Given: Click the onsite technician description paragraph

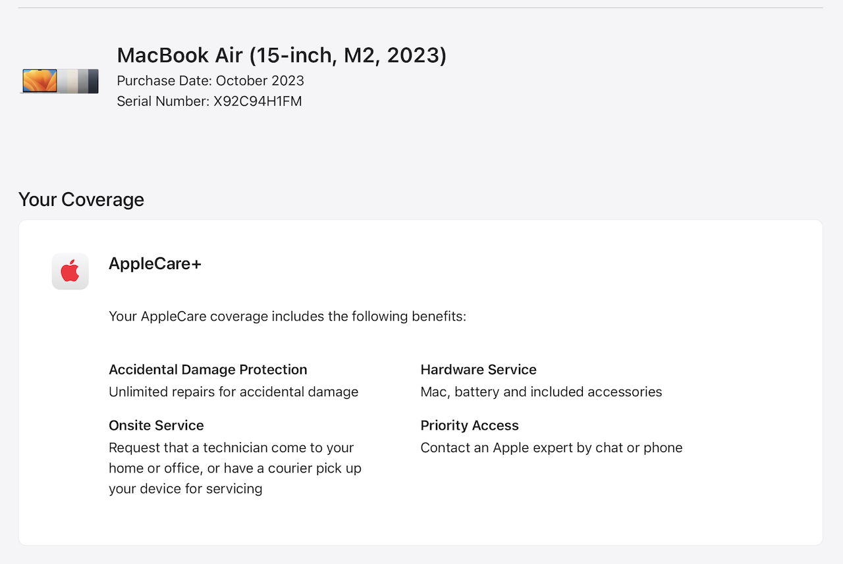Looking at the screenshot, I should 235,469.
